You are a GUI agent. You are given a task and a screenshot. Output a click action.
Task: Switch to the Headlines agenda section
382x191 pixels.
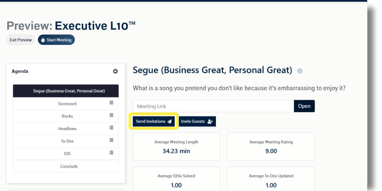point(67,128)
